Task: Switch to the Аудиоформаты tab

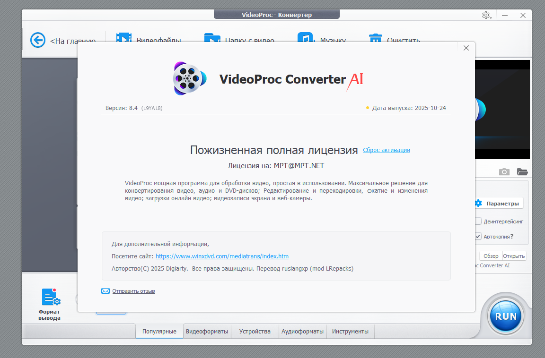Action: point(302,331)
